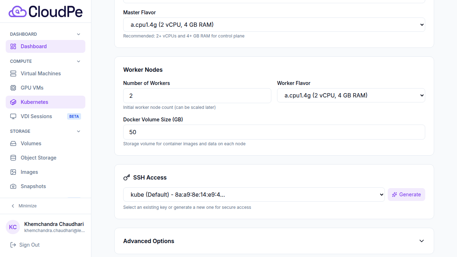
Task: Focus the Docker Volume Size field
Action: coord(274,132)
